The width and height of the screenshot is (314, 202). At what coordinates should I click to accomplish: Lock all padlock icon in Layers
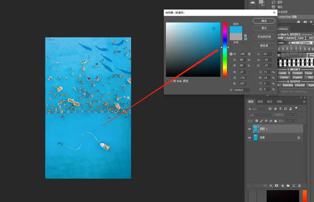(x=276, y=121)
